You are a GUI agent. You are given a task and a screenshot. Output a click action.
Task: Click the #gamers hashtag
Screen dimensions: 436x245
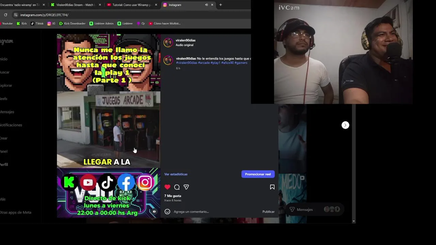point(241,63)
